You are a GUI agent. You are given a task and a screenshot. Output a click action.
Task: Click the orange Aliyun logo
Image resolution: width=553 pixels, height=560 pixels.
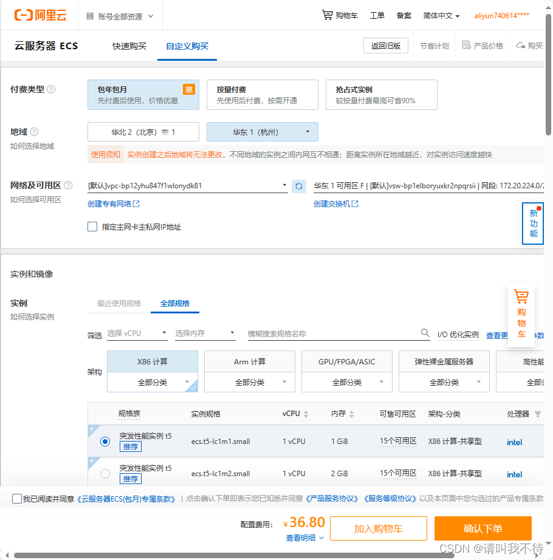[36, 15]
